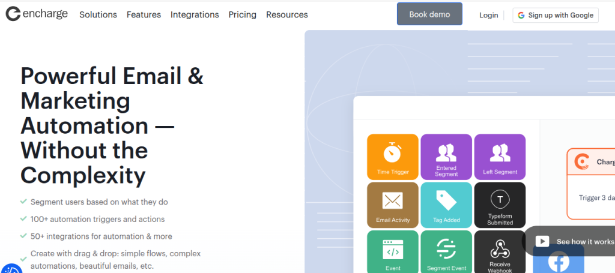Select the Entered Segment tile
This screenshot has width=615, height=273.
point(446,157)
